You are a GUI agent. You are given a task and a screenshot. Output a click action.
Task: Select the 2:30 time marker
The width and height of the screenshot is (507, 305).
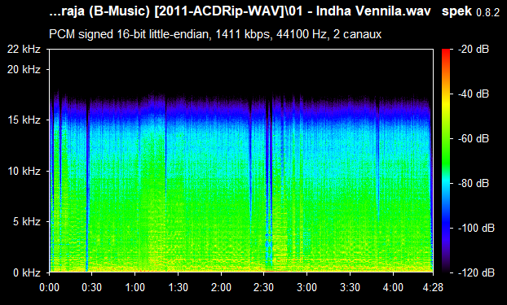pyautogui.click(x=264, y=287)
